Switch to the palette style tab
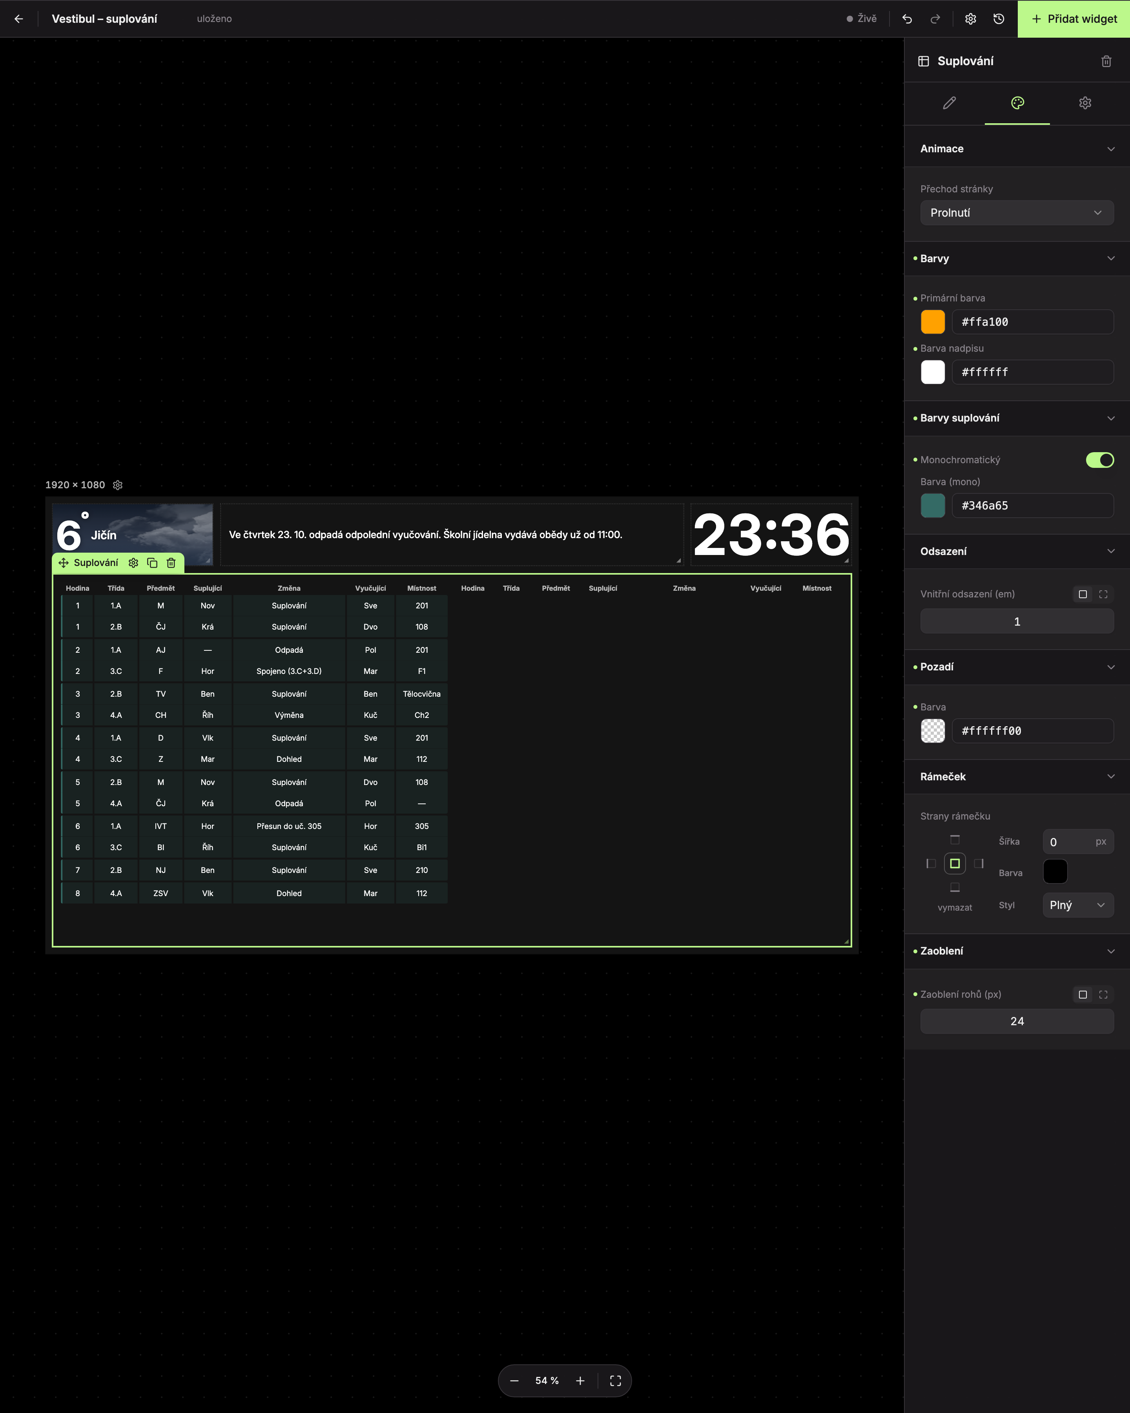 tap(1017, 103)
